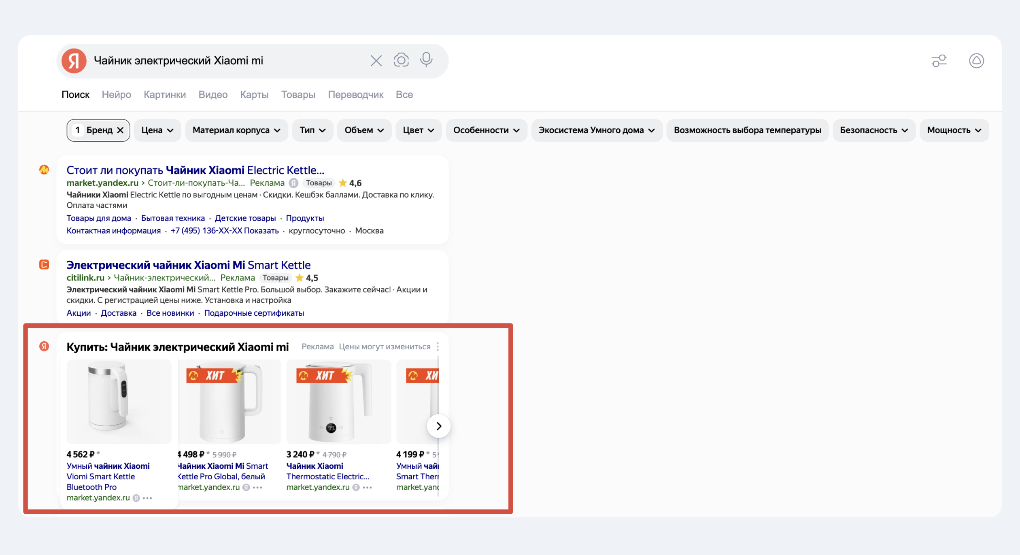Open the three-dot menu of the Купить block
The height and width of the screenshot is (555, 1020).
[x=438, y=347]
